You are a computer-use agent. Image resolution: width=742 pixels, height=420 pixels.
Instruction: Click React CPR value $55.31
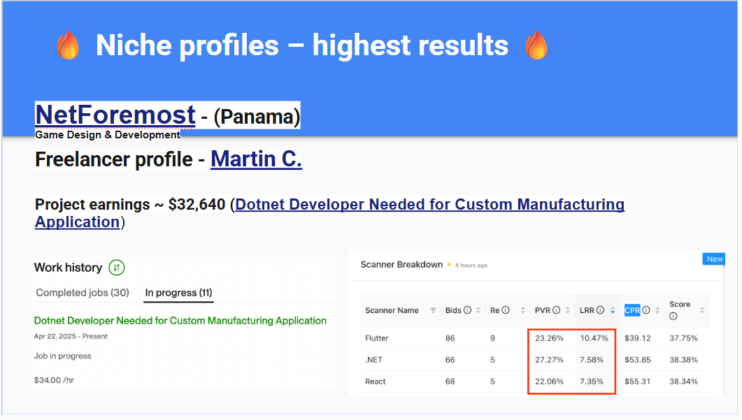point(637,382)
